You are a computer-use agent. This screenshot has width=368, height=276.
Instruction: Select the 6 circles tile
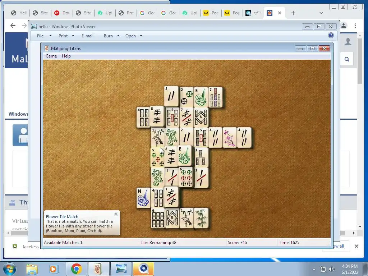pyautogui.click(x=186, y=177)
